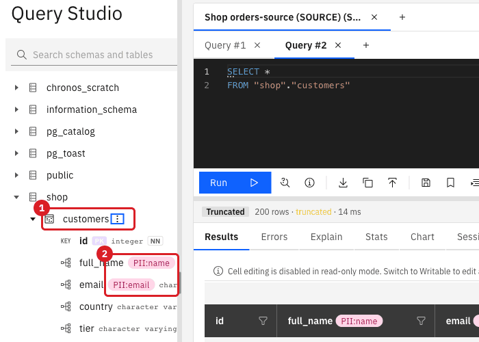Run the current query
The width and height of the screenshot is (479, 342).
pos(235,183)
